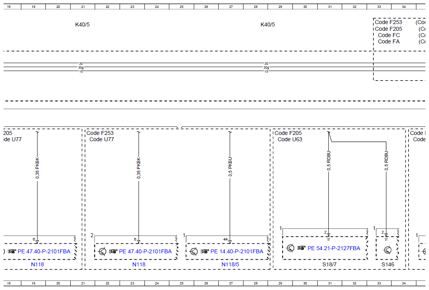This screenshot has width=429, height=290.
Task: Click the transistor symbol in the S146 box
Action: (388, 250)
